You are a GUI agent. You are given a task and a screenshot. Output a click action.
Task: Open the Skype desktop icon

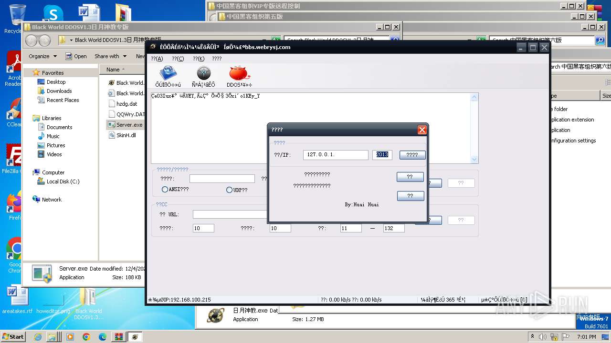point(53,13)
